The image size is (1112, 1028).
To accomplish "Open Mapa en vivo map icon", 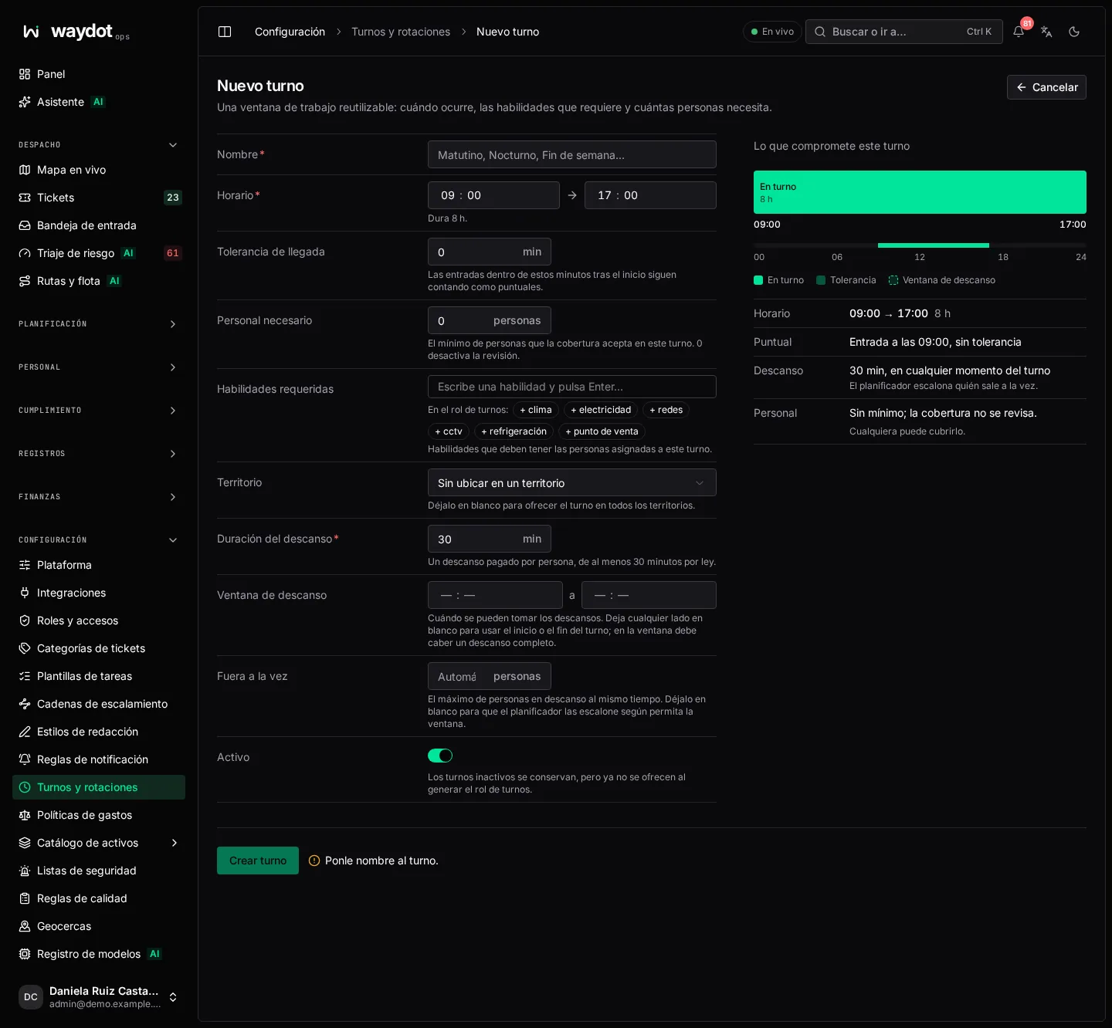I will (25, 170).
